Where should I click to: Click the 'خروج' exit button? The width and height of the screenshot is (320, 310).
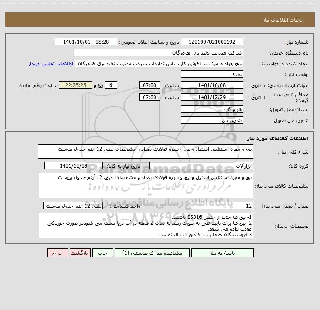pyautogui.click(x=57, y=253)
